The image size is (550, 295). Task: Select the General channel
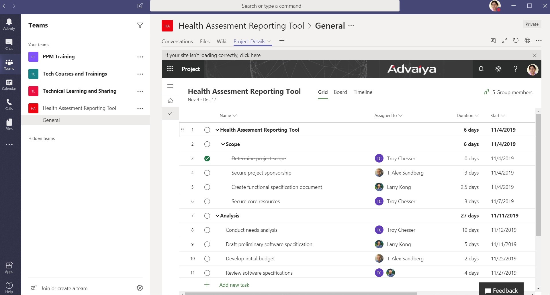click(86, 120)
